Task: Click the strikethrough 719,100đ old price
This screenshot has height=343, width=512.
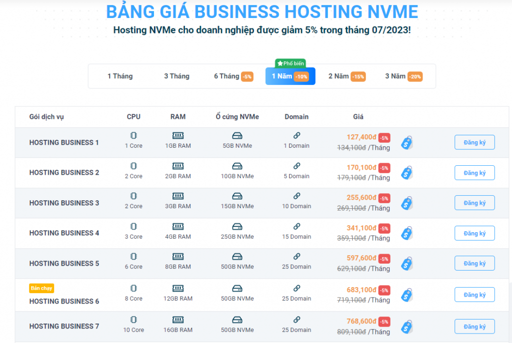Action: 351,300
